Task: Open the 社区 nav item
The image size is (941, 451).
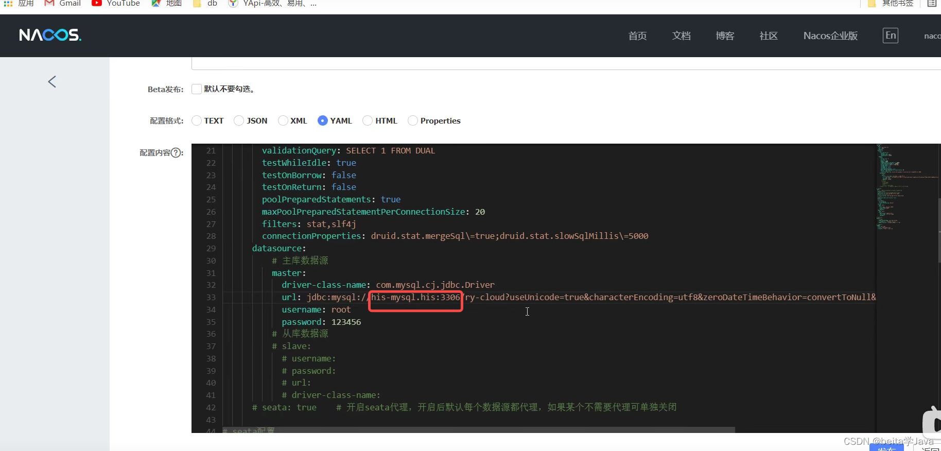Action: [x=769, y=36]
